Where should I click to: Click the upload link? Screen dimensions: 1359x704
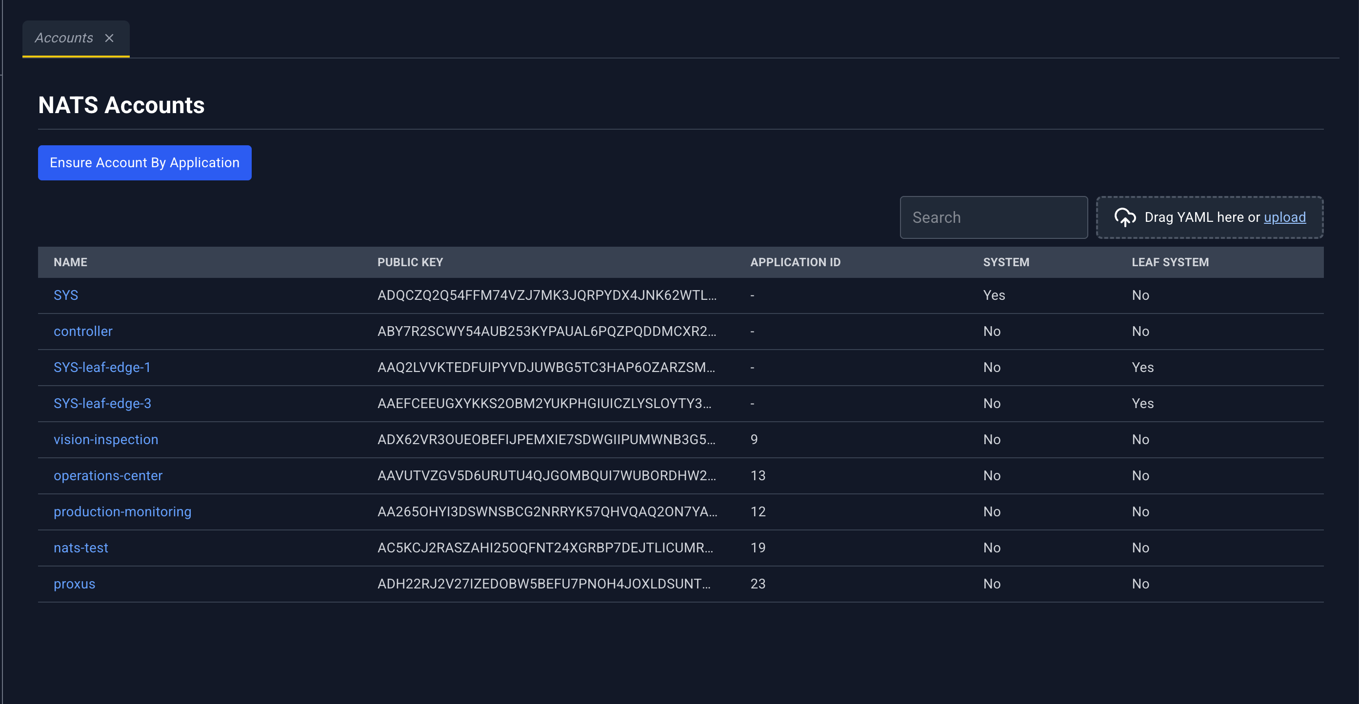coord(1285,217)
